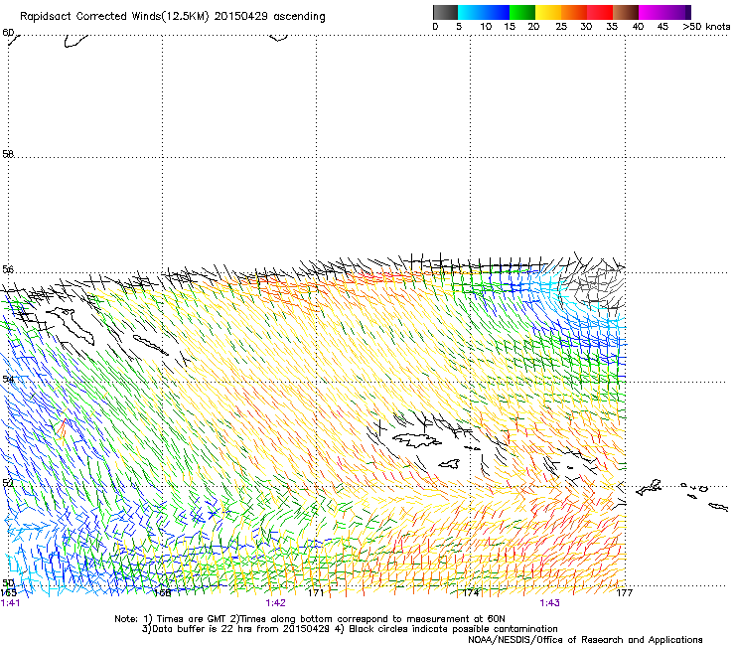Click the '54' latitude label
The image size is (735, 646).
click(8, 379)
